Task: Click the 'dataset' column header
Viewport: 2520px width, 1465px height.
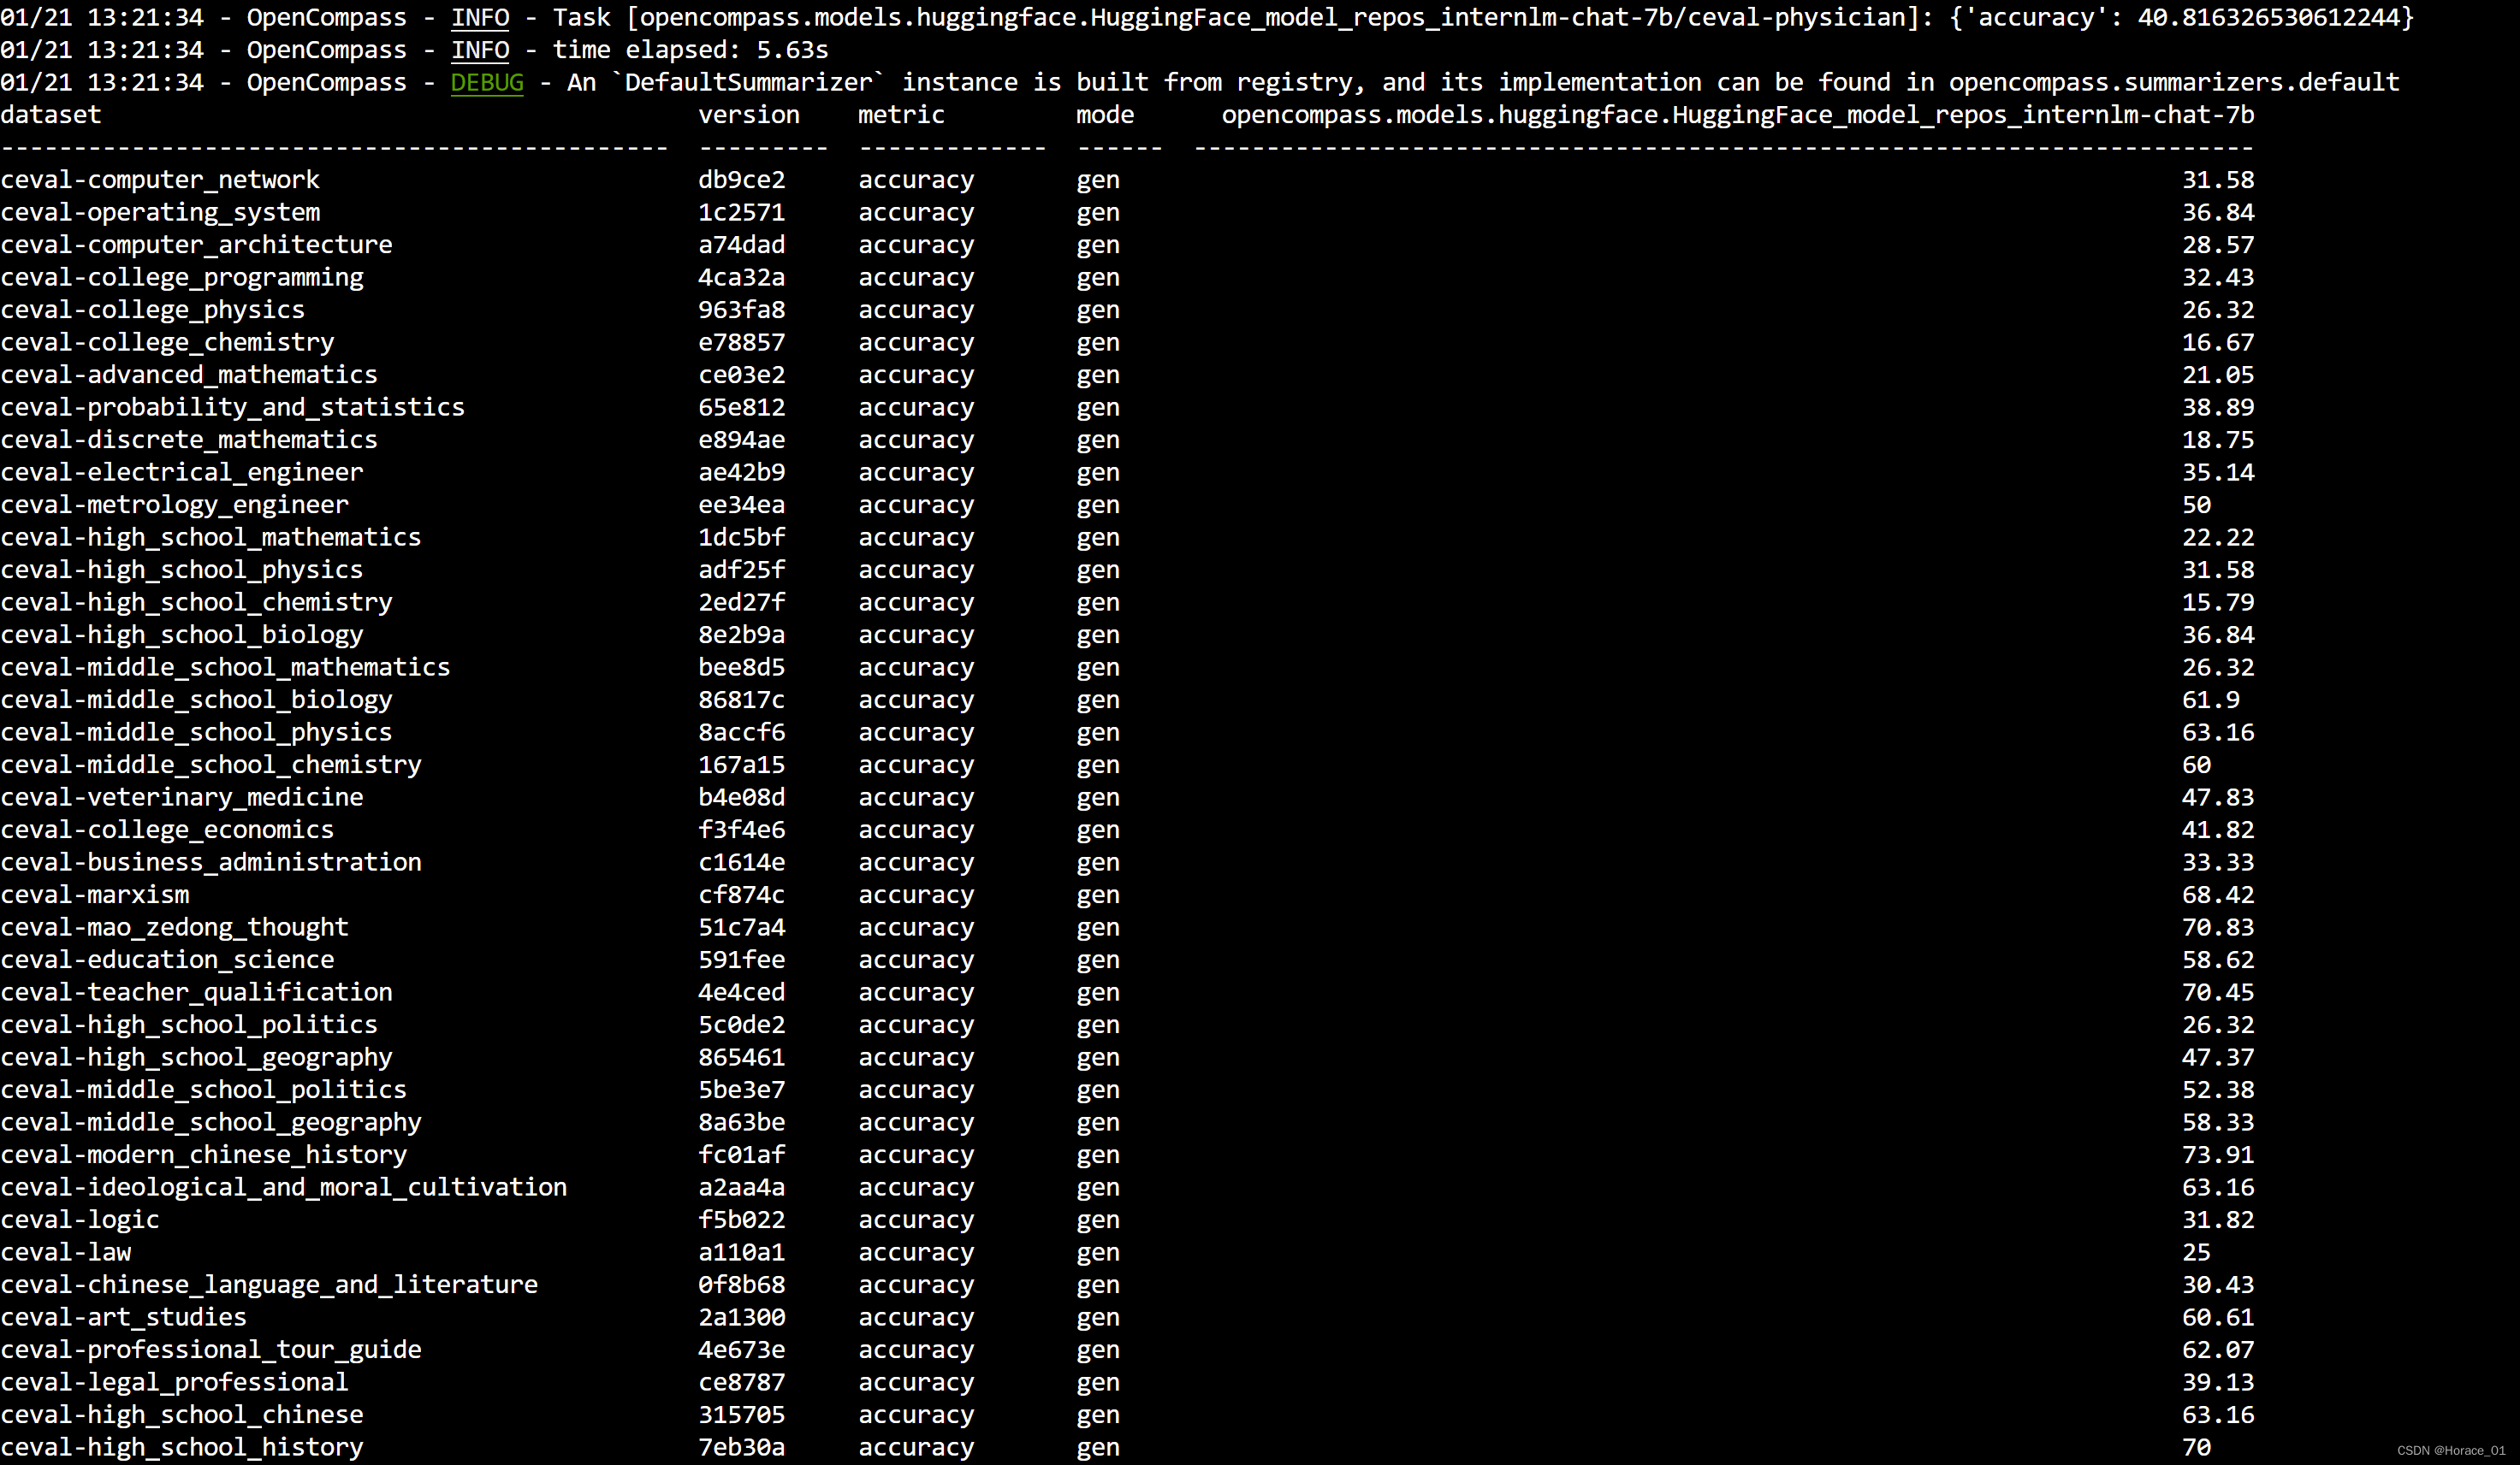Action: (x=50, y=115)
